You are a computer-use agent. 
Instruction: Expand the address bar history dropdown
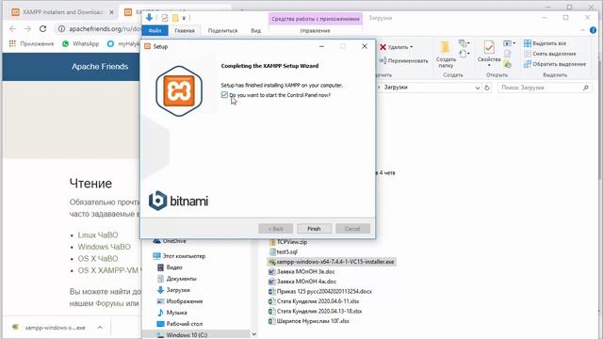tap(478, 88)
